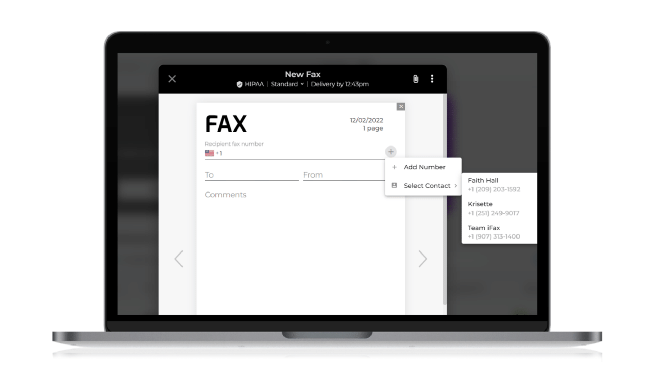655x368 pixels.
Task: Click the close X icon on fax preview
Action: coord(401,107)
